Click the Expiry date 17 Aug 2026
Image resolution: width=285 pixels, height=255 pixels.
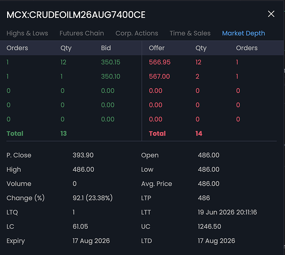click(x=91, y=241)
